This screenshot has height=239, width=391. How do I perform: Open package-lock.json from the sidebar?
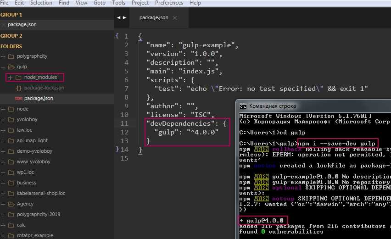[x=44, y=88]
